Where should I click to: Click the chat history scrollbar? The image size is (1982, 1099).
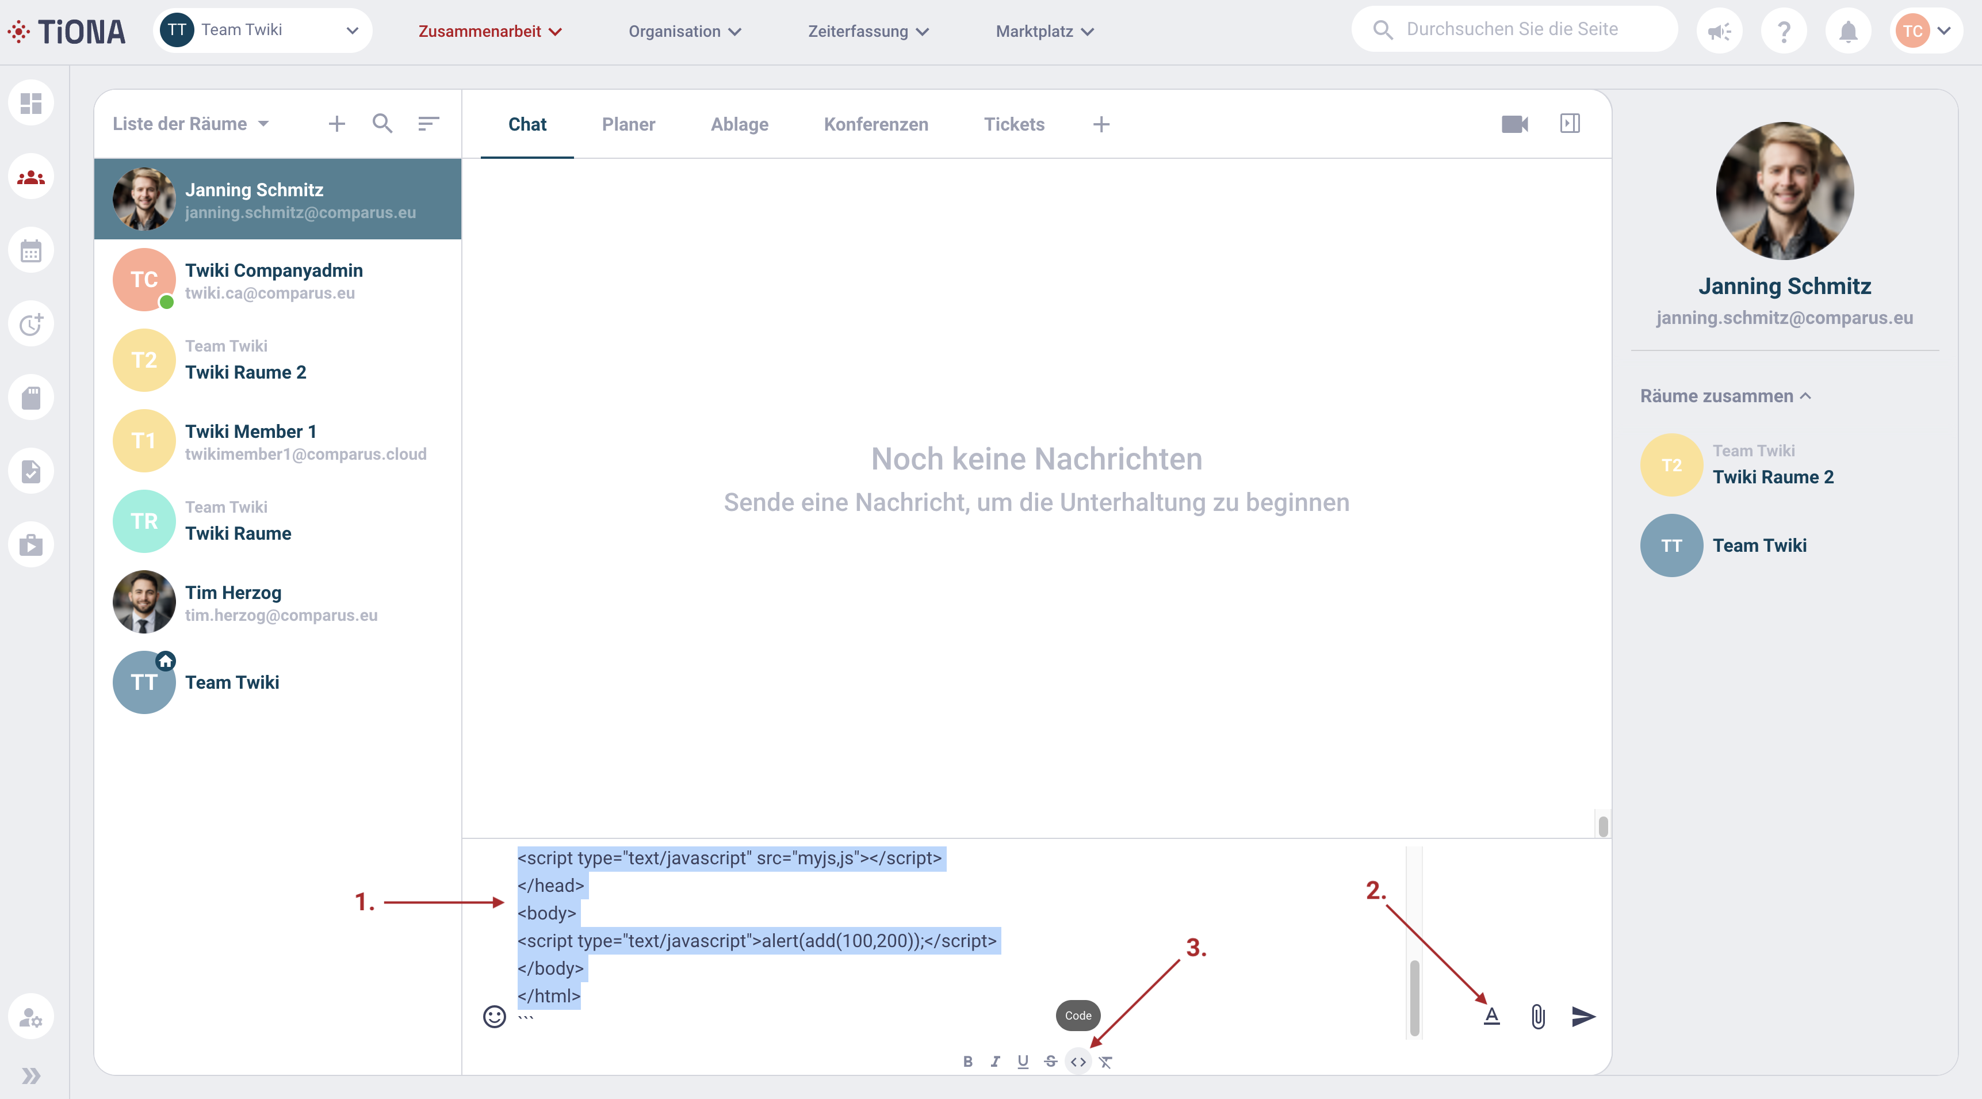1604,827
